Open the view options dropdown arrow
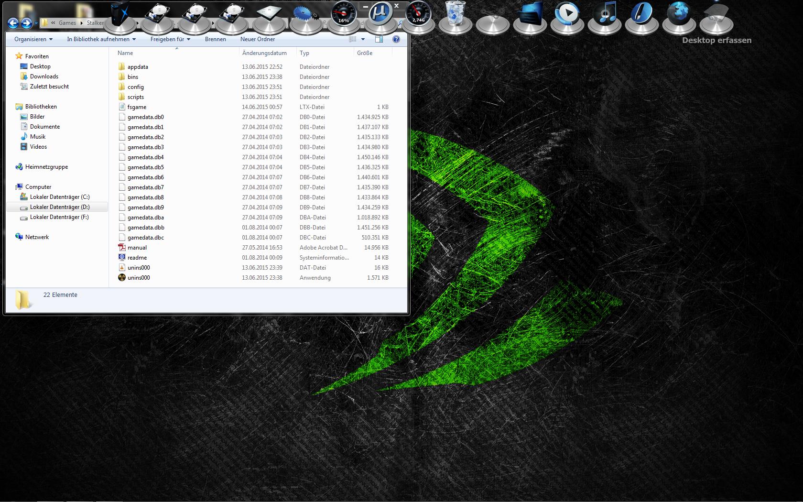 [x=363, y=39]
